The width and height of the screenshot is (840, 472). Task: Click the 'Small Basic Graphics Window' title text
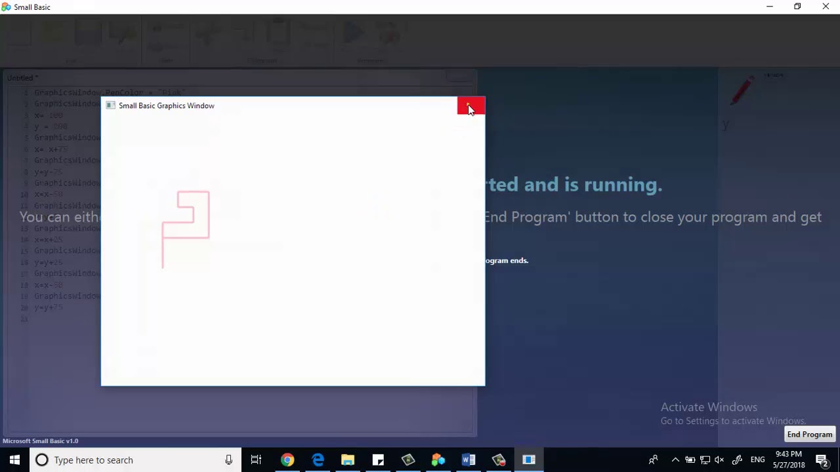tap(167, 106)
